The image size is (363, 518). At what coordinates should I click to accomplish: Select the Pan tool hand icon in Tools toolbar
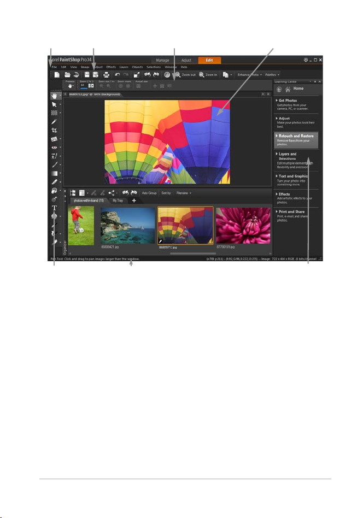point(54,96)
